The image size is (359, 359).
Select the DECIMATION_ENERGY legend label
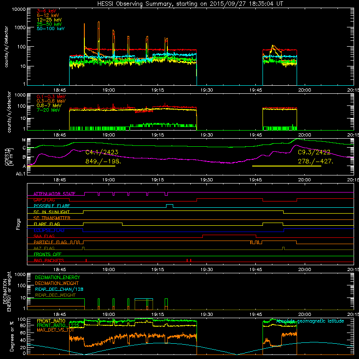coord(57,277)
